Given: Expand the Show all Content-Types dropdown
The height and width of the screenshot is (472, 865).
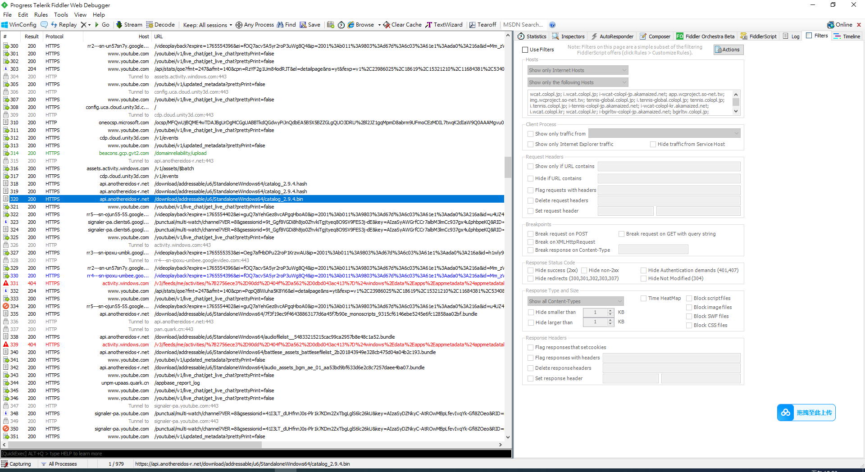Looking at the screenshot, I should click(575, 301).
